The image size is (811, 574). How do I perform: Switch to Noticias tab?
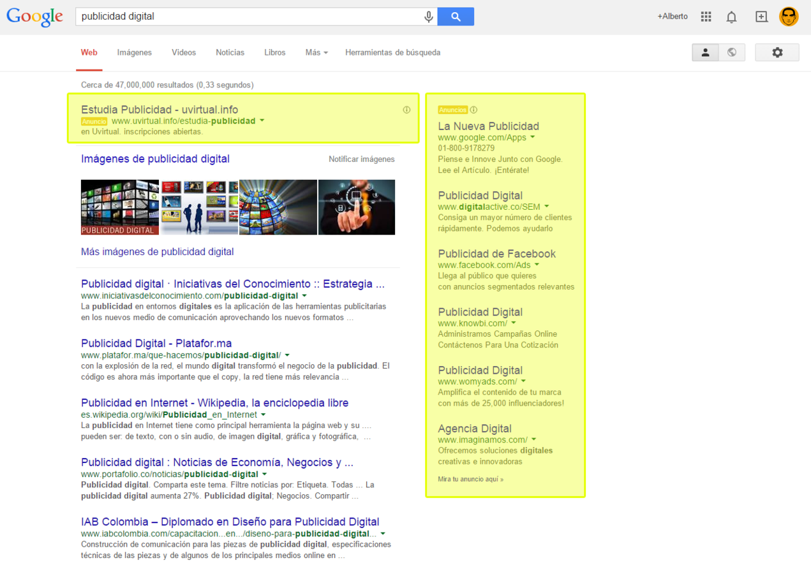pos(230,52)
